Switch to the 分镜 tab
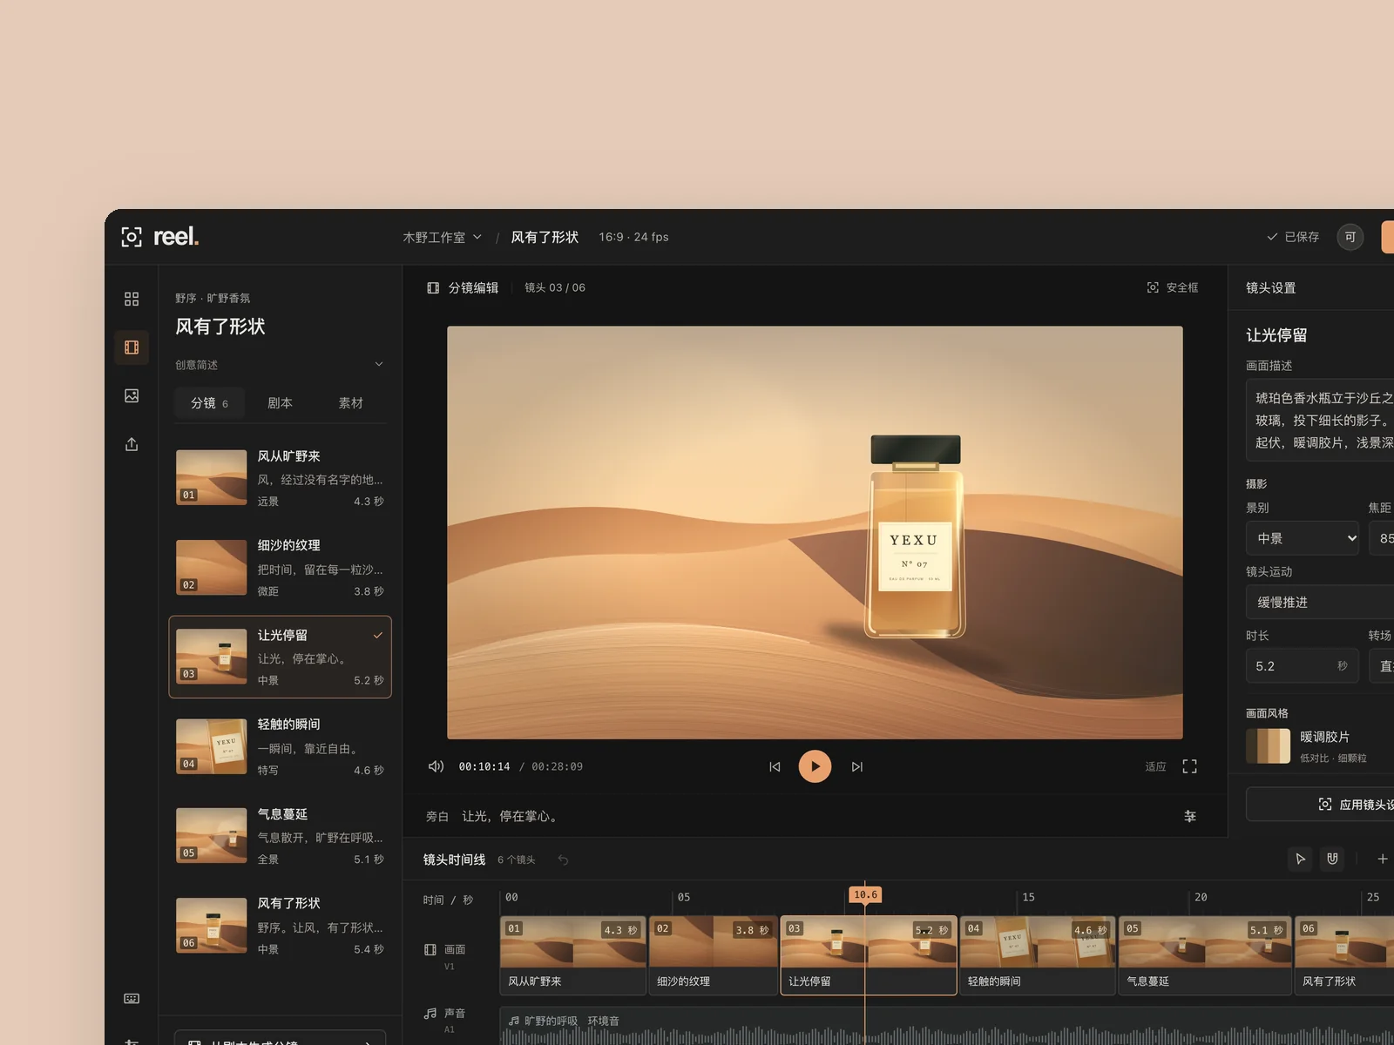Screen dimensions: 1394x1045 [x=209, y=403]
